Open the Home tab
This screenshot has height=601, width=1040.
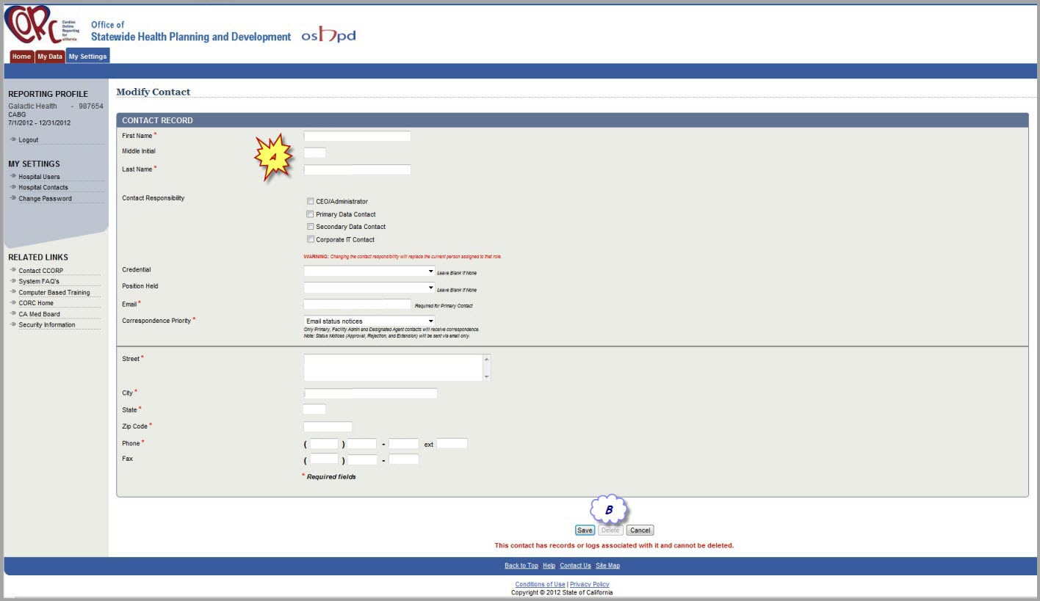click(21, 57)
